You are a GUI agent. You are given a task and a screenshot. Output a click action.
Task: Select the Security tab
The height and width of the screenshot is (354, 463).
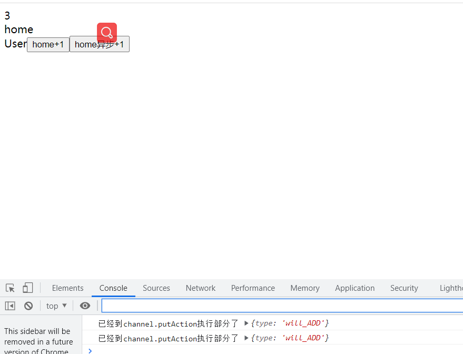pyautogui.click(x=404, y=288)
